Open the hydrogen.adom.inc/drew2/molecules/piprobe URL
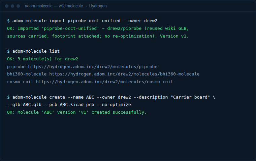This screenshot has width=256, height=161. point(93,66)
